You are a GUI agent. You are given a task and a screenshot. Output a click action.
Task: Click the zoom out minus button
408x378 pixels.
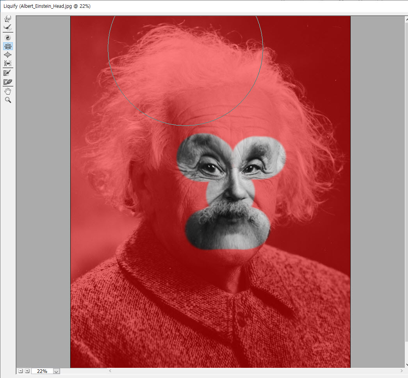point(21,371)
